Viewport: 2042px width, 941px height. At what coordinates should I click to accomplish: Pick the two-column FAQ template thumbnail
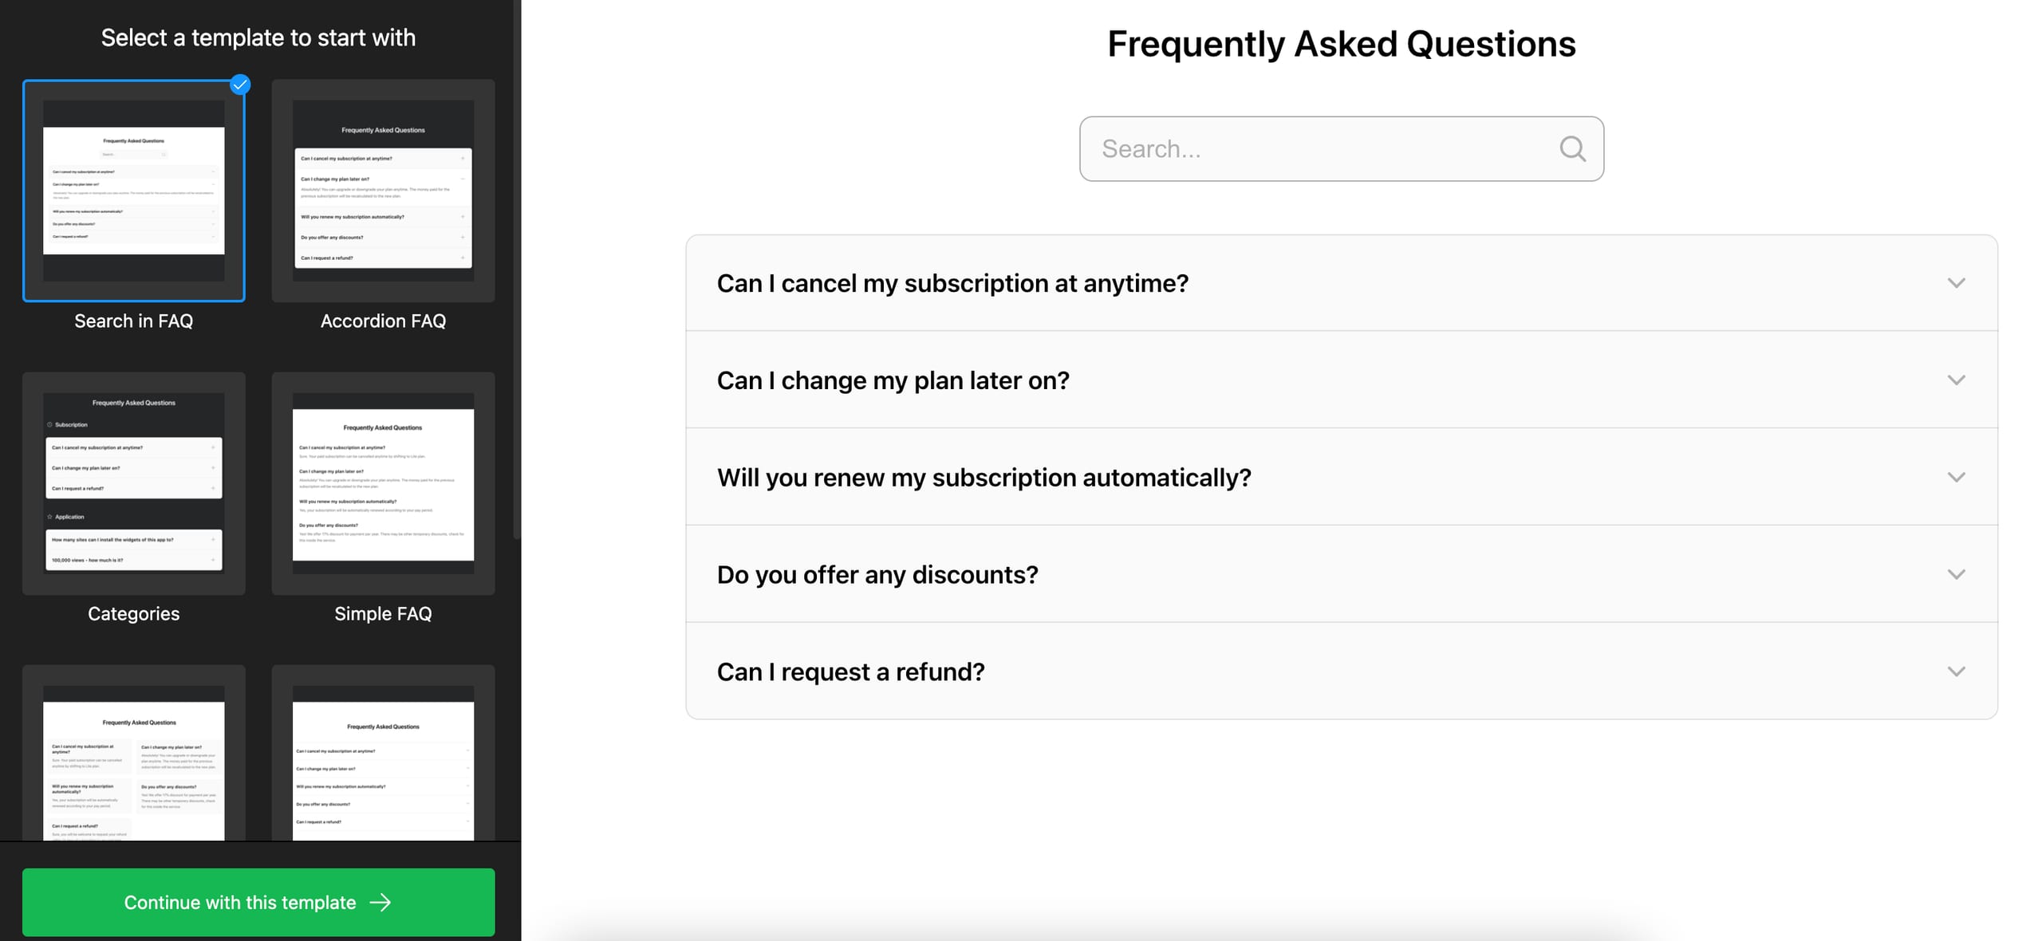tap(134, 754)
